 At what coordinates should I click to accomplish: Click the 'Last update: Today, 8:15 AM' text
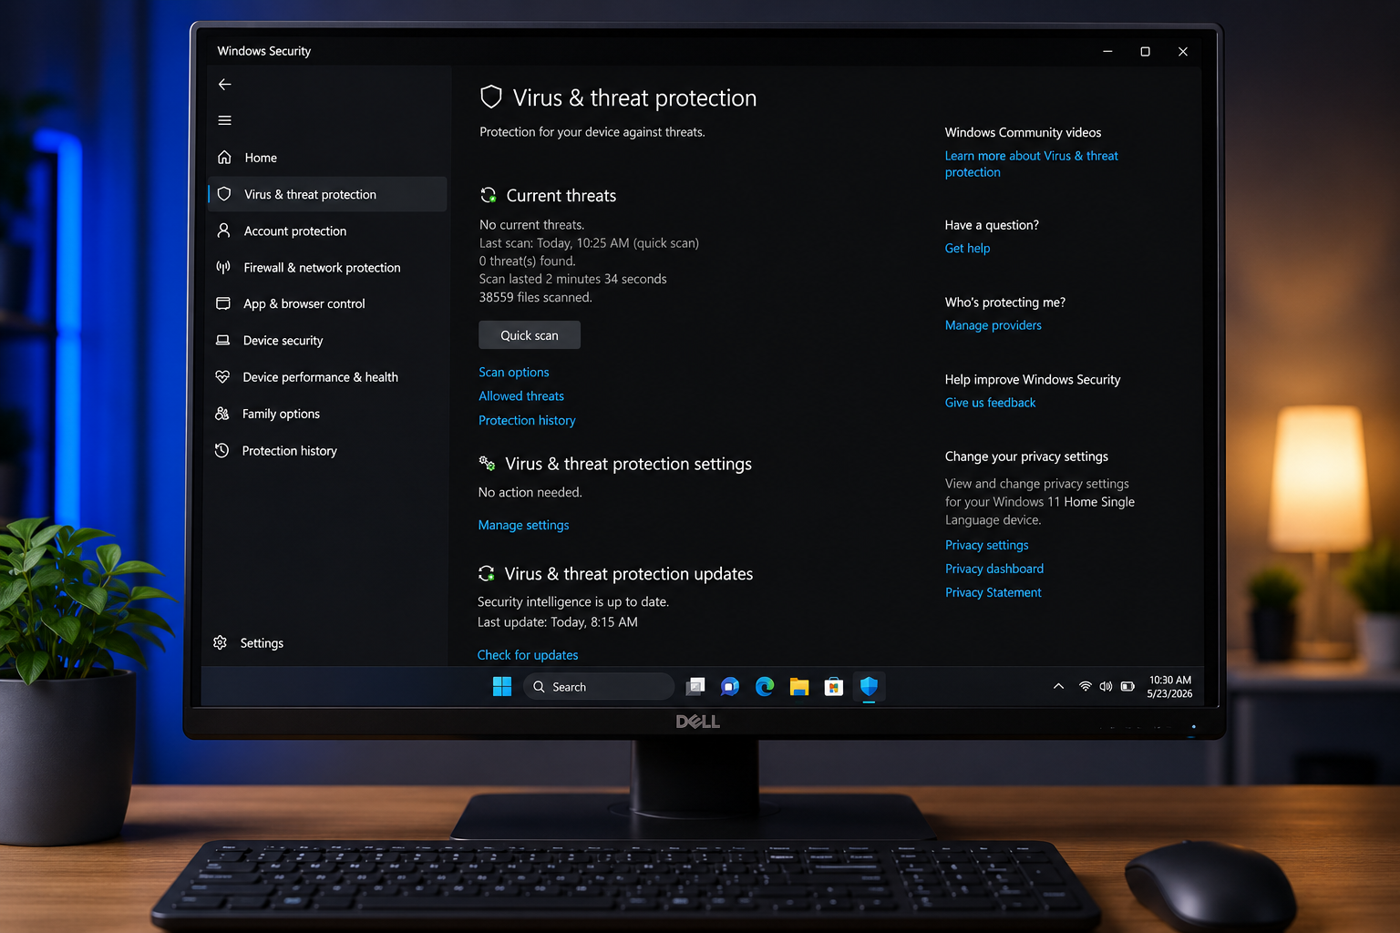tap(558, 621)
